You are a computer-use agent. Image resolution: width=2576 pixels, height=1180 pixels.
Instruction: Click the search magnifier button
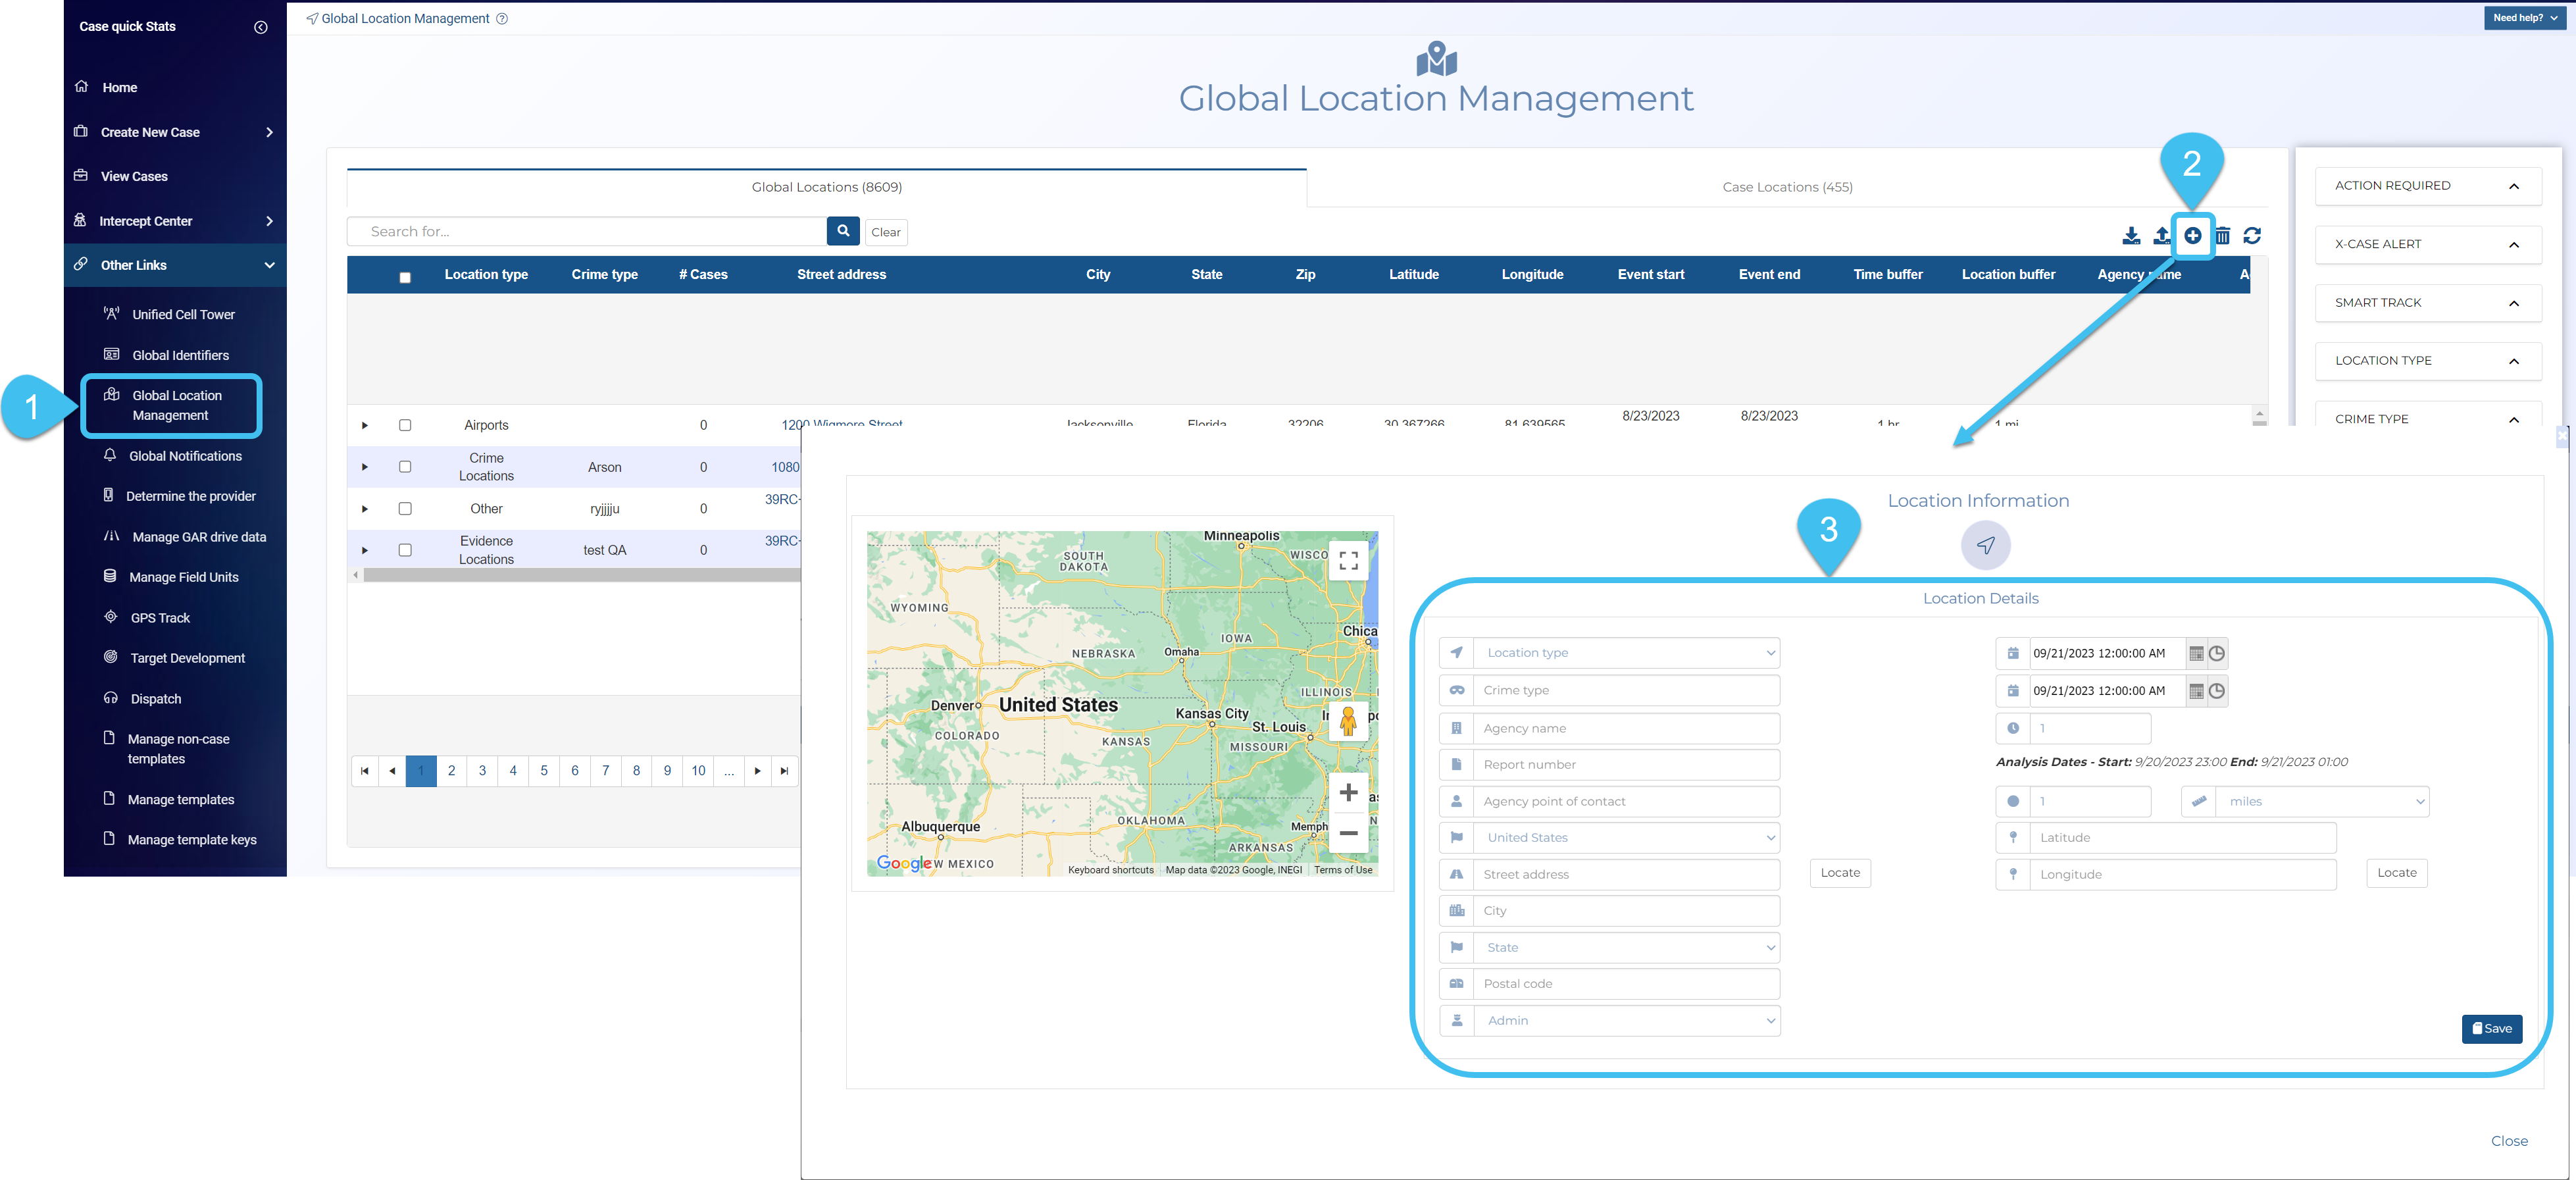(x=843, y=231)
